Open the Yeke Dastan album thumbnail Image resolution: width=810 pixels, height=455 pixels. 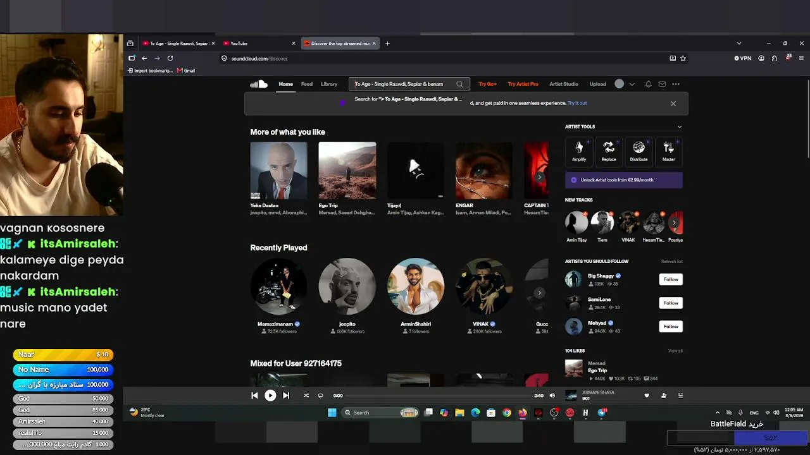point(278,171)
